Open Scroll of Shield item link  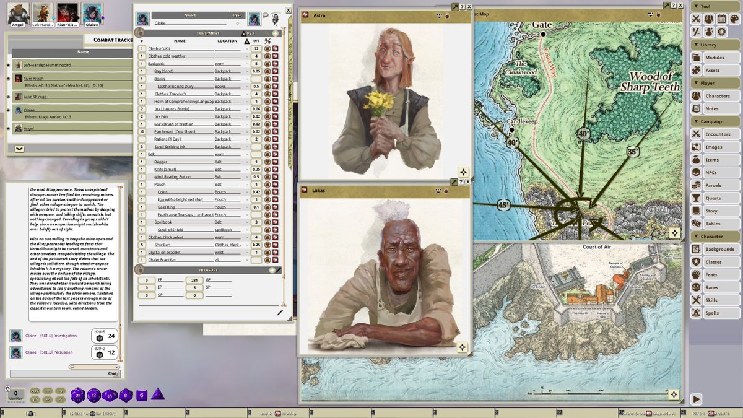(x=275, y=229)
